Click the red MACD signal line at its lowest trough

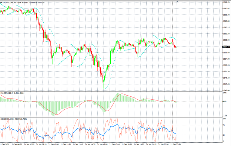(57, 115)
